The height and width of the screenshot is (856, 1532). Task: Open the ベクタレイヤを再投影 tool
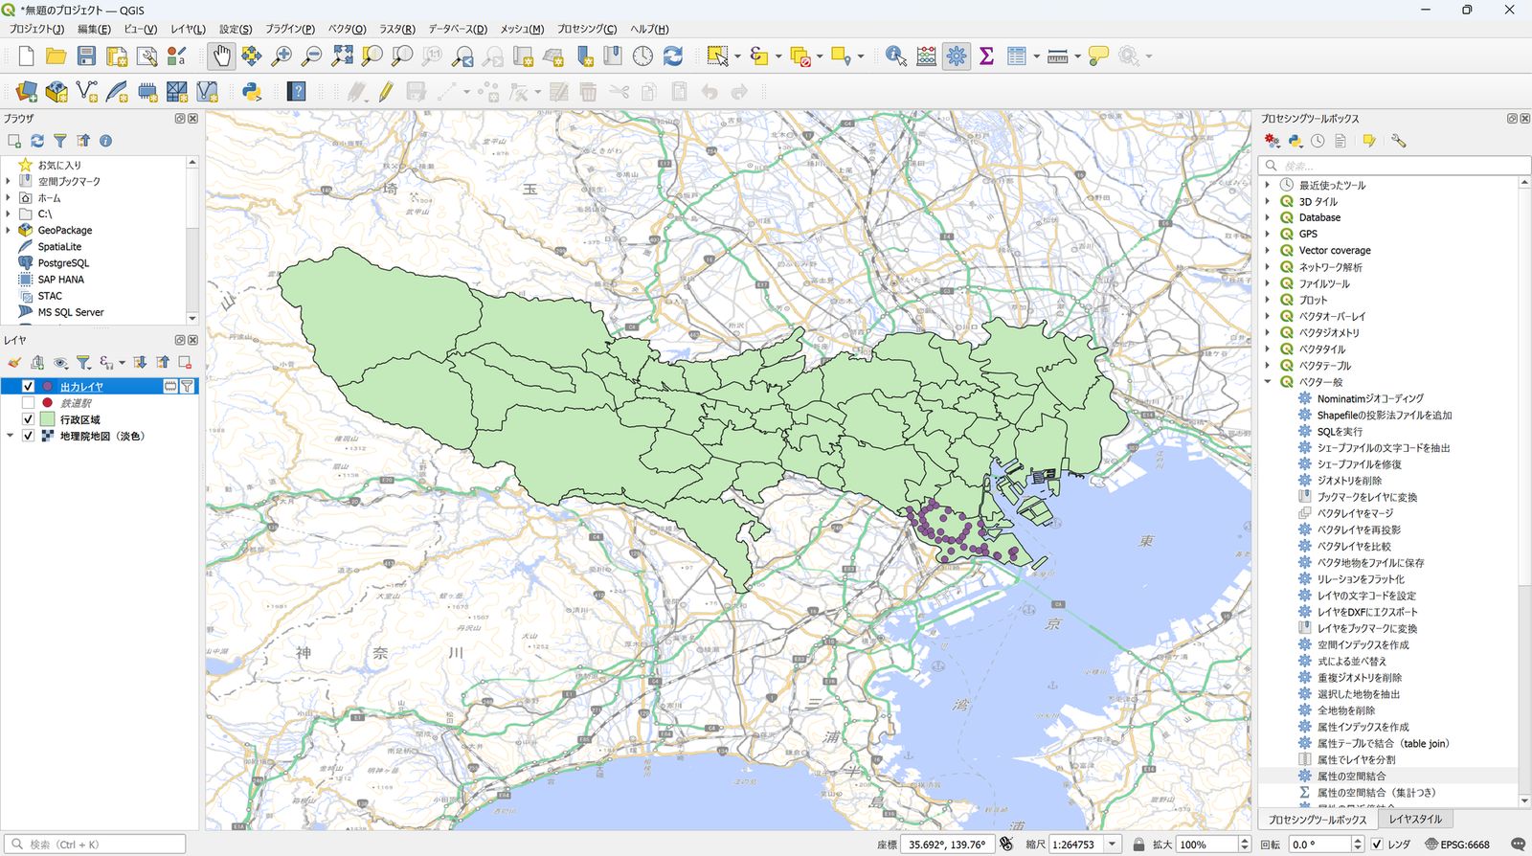pyautogui.click(x=1358, y=529)
